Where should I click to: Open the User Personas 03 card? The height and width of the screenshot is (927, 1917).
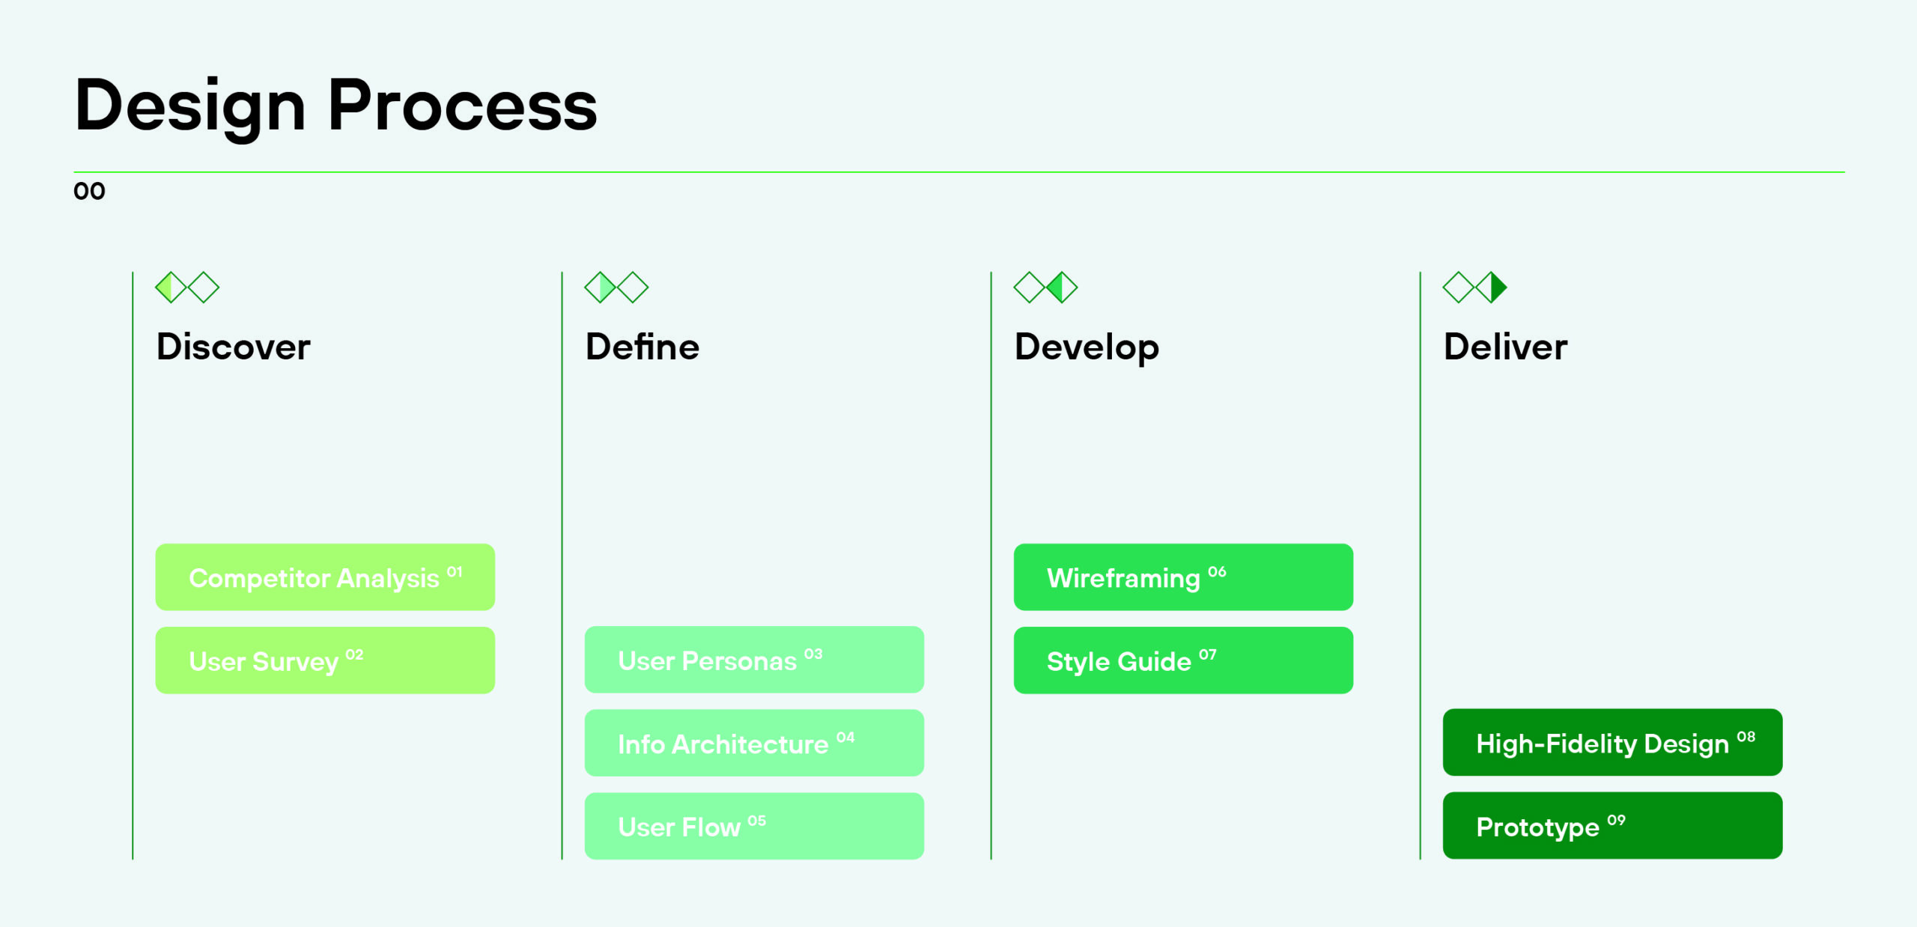[754, 660]
